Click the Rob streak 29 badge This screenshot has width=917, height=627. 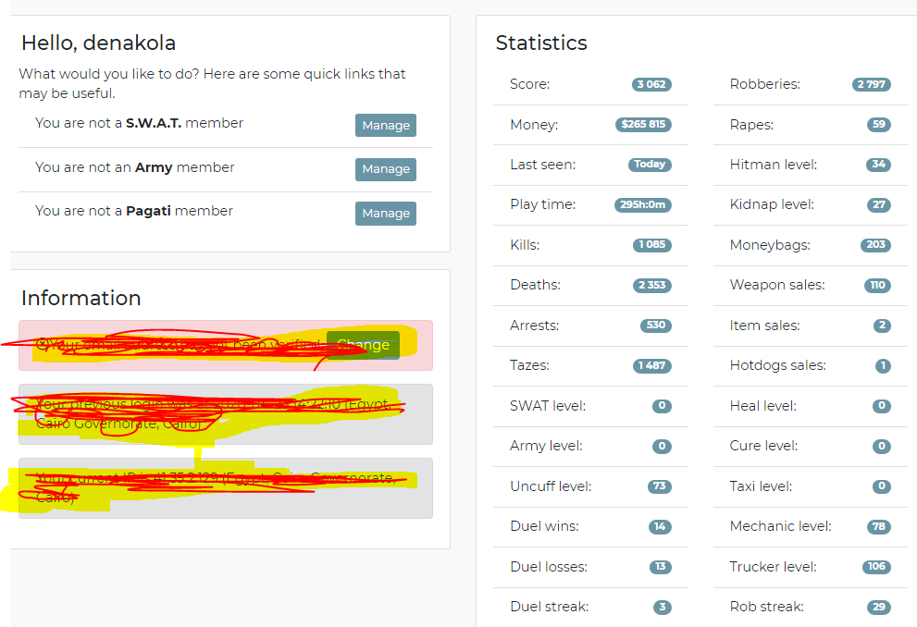coord(879,607)
